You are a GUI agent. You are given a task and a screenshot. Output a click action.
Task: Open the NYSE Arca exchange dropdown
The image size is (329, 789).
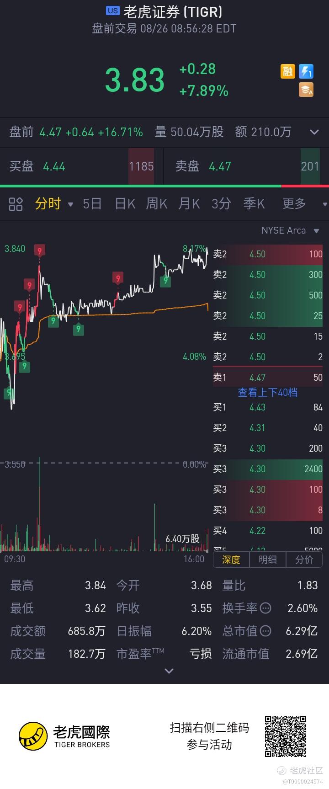coord(290,230)
